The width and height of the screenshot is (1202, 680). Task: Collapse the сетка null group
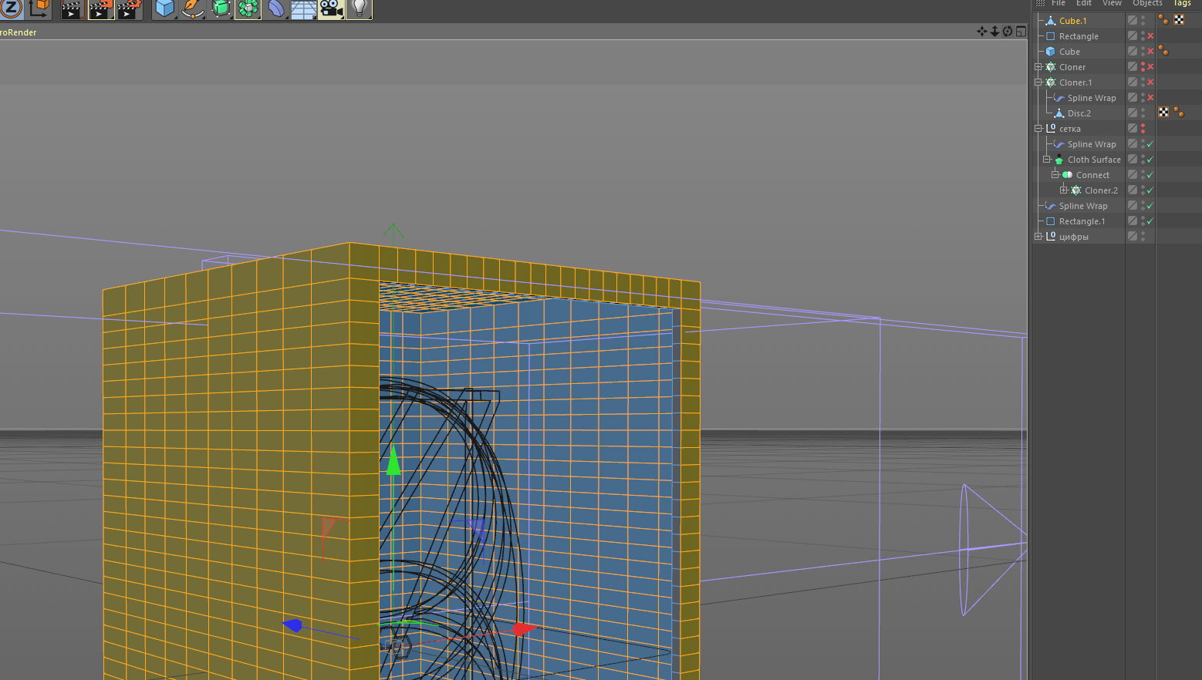1038,129
